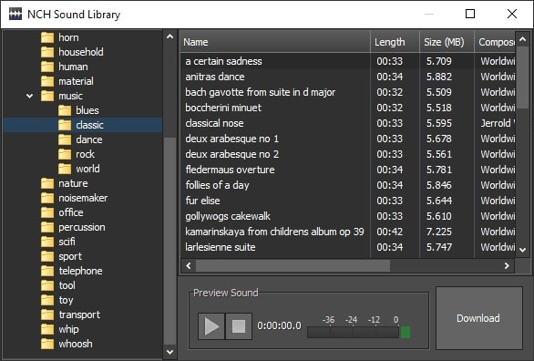The height and width of the screenshot is (361, 534).
Task: Sort by Composer column header
Action: pos(495,42)
